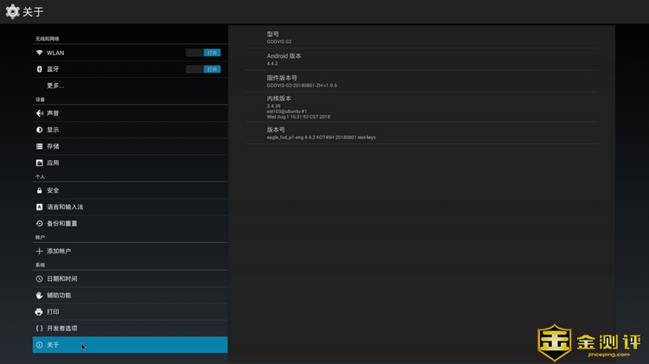Click the WLAN Wi-Fi icon

coord(39,53)
